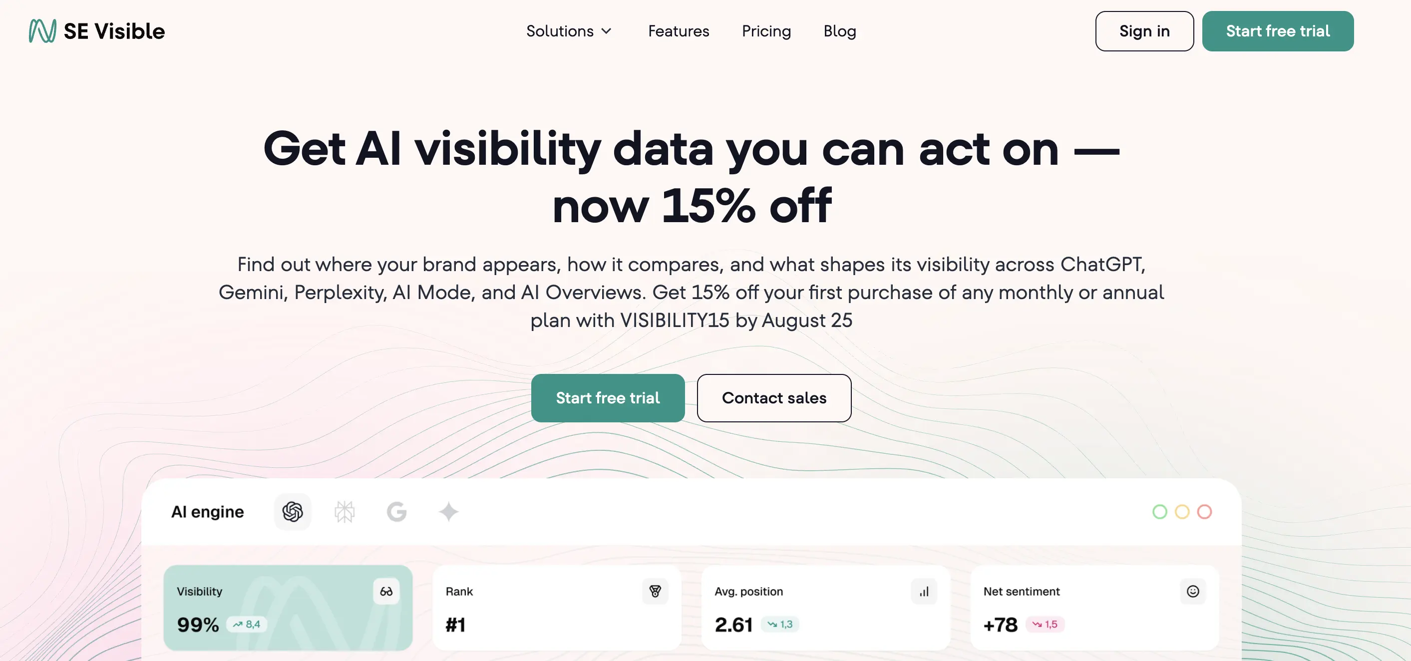The height and width of the screenshot is (661, 1411).
Task: Click the chevron next to Solutions
Action: click(606, 31)
